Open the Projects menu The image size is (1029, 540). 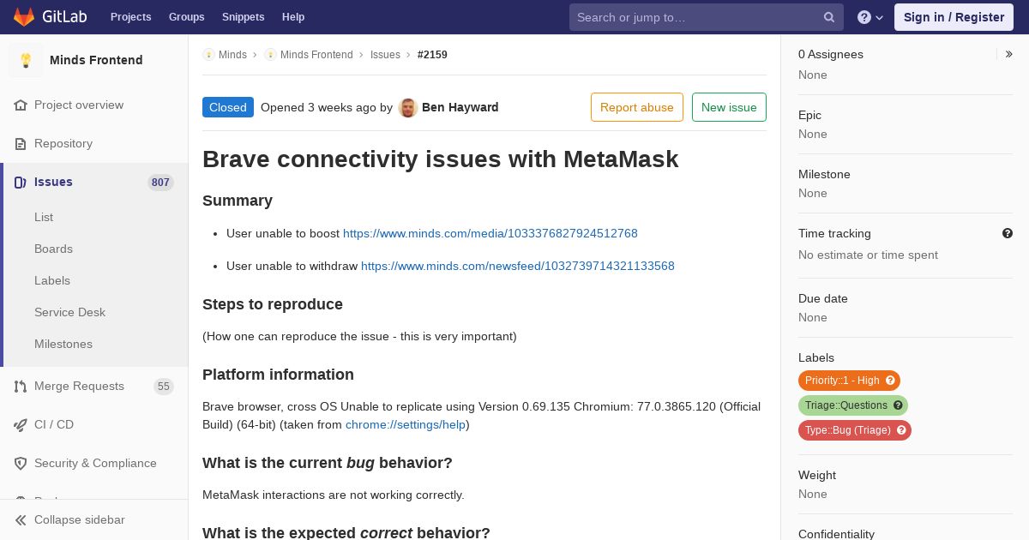click(131, 17)
